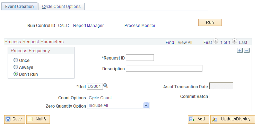
Task: Click the Save button
Action: [15, 119]
